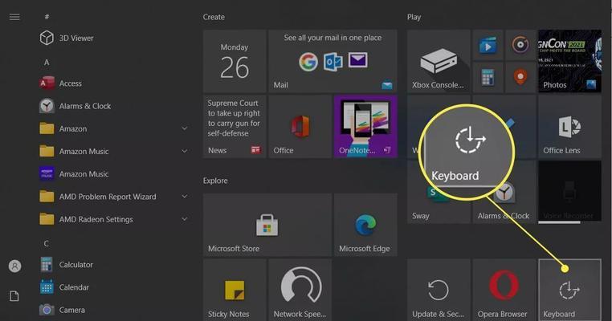
Task: Open the hamburger menu in Start
Action: coord(14,17)
